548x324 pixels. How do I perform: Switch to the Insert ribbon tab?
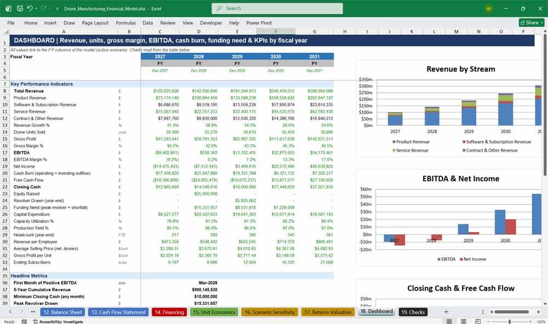[50, 22]
